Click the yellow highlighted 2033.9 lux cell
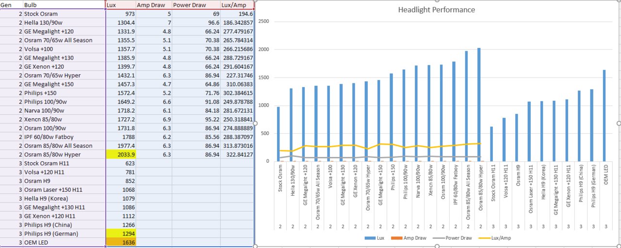This screenshot has width=621, height=248. click(121, 154)
